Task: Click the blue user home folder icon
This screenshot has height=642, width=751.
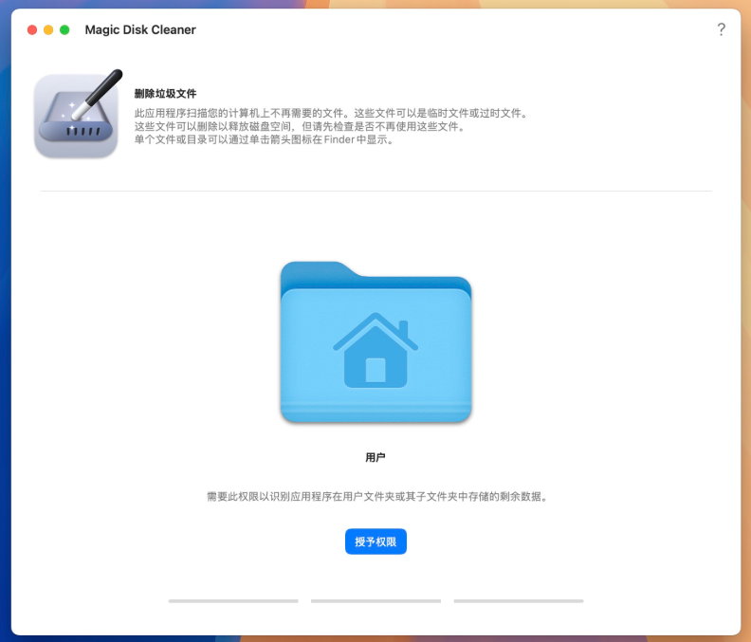Action: pyautogui.click(x=375, y=343)
